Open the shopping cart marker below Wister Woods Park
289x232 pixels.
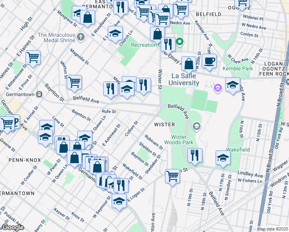click(172, 176)
